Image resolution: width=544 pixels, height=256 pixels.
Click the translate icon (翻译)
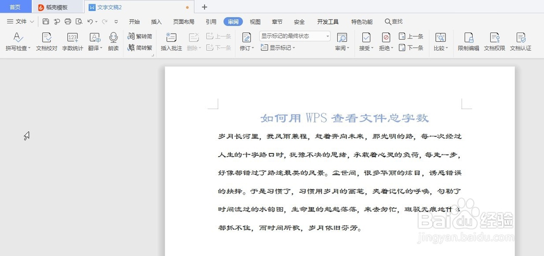[x=95, y=37]
